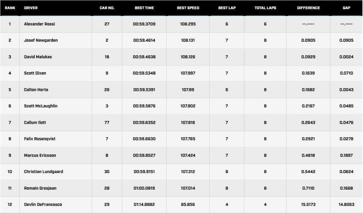Click the DIFFERENCE column header
Image resolution: width=363 pixels, height=213 pixels.
click(308, 8)
